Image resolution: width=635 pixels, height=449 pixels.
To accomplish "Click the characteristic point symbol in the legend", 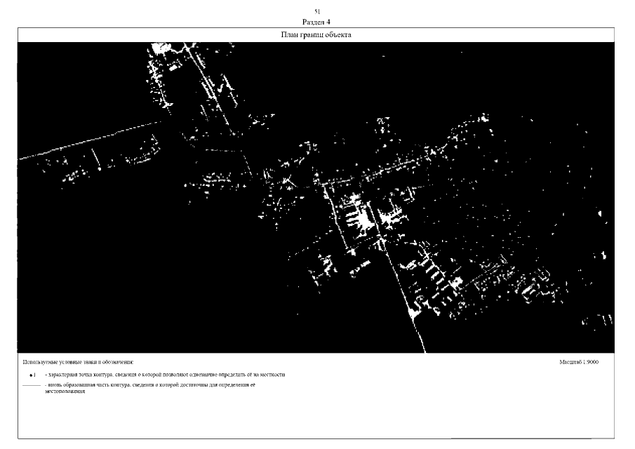I will point(32,376).
